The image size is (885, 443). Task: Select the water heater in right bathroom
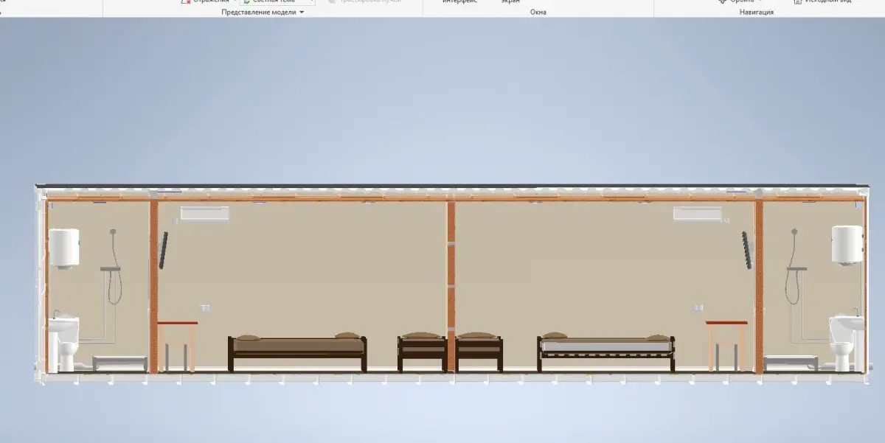[x=847, y=245]
